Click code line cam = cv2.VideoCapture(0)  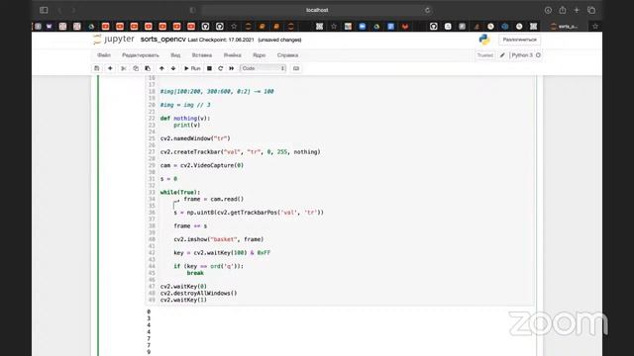[202, 165]
